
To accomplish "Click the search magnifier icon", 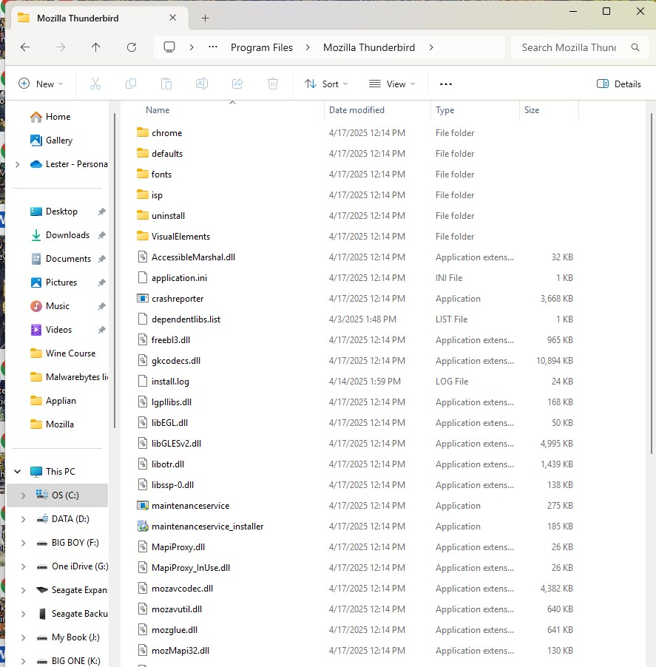I will [x=635, y=47].
